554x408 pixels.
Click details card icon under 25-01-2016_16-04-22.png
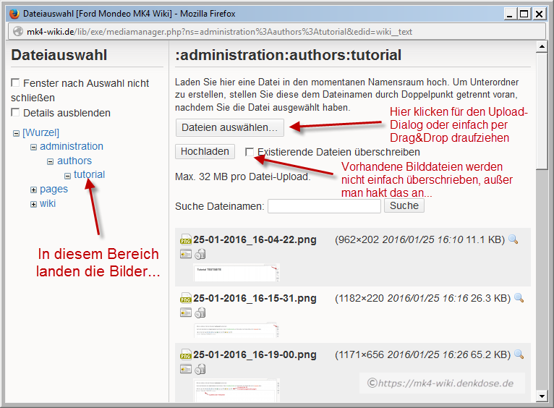coord(185,254)
